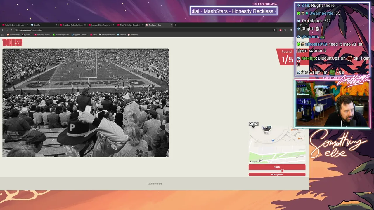The image size is (374, 210).
Task: Click the 1975 year display
Action: point(277,167)
